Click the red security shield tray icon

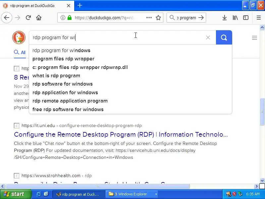(234, 194)
